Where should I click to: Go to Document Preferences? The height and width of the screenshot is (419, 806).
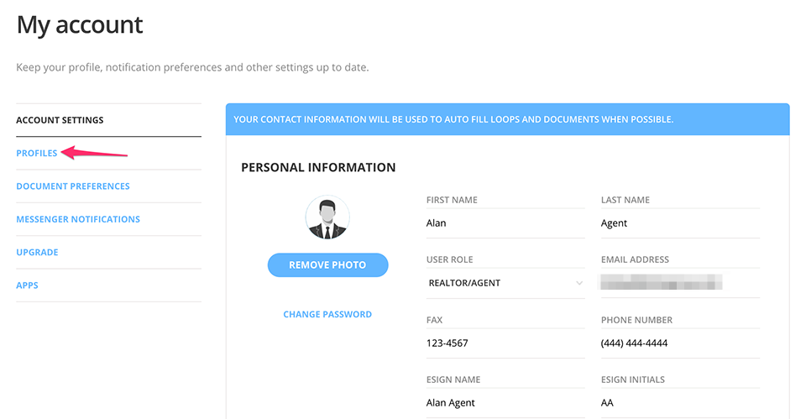click(x=73, y=186)
